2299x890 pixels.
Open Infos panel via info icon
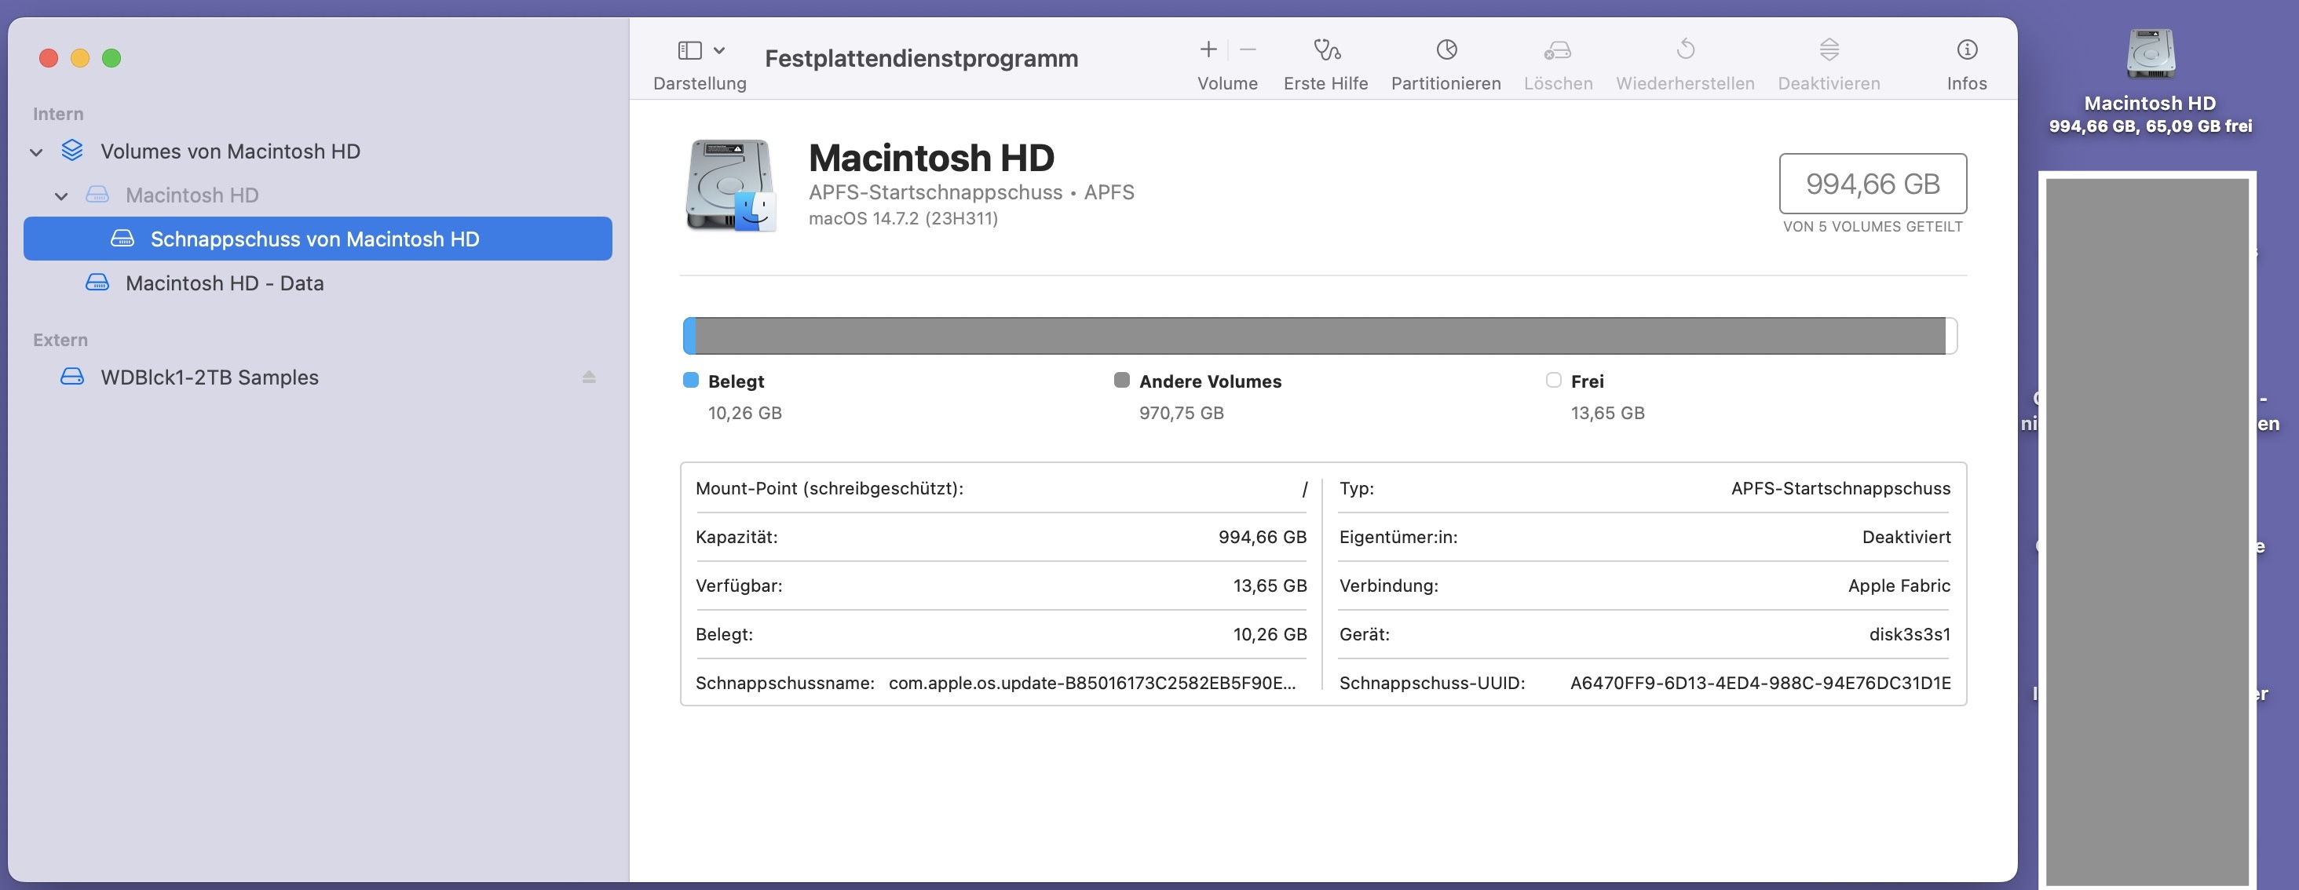[1966, 50]
